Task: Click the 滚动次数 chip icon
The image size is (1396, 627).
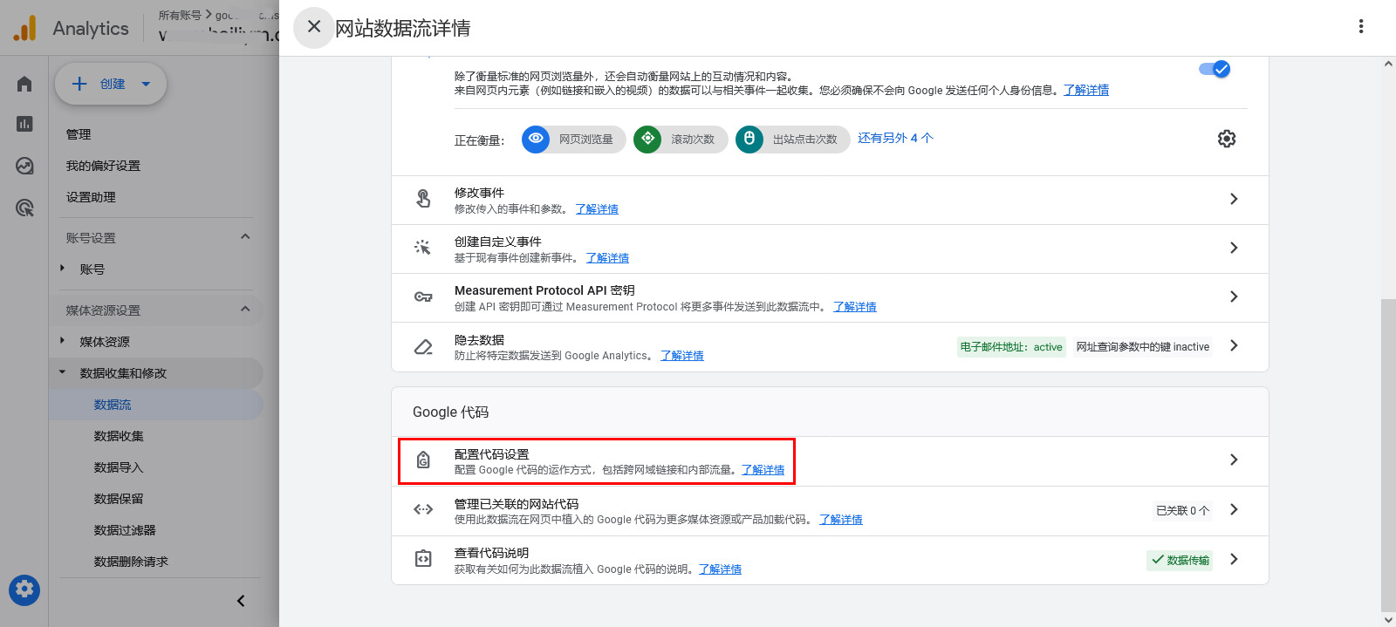Action: point(647,139)
